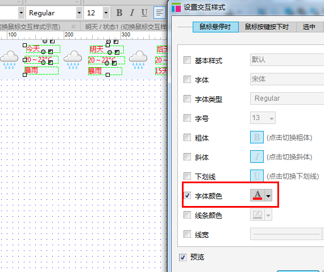Toggle the 预览 checkbox
The height and width of the screenshot is (272, 324).
coord(182,257)
